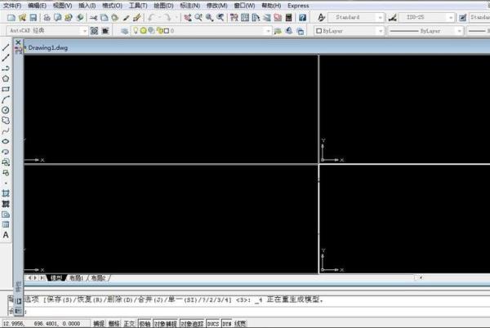
Task: Open the 绘图(D) menu
Action: pos(163,6)
